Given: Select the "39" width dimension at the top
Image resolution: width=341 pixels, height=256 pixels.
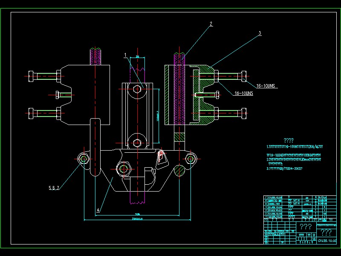Looking at the screenshot, I should [137, 57].
